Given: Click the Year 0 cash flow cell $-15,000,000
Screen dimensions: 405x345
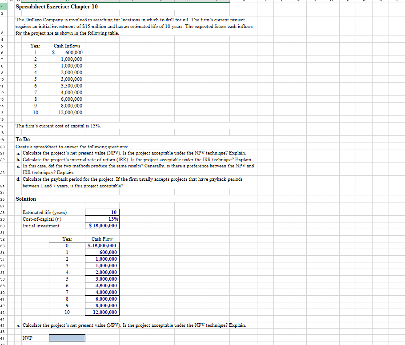Looking at the screenshot, I should point(101,246).
